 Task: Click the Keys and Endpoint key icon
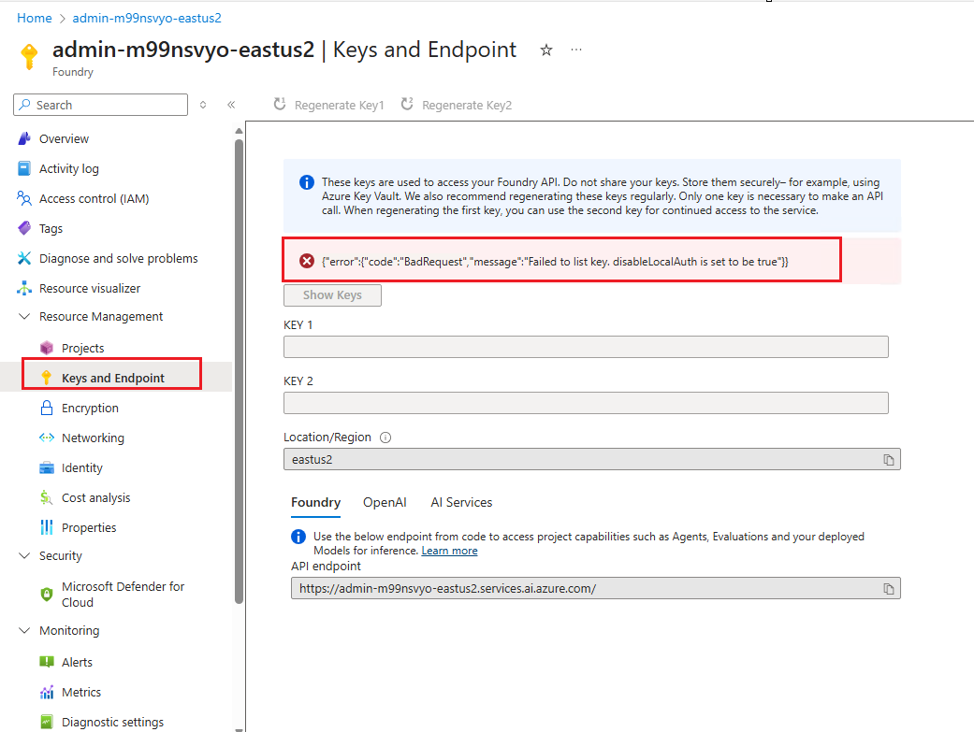click(x=47, y=378)
